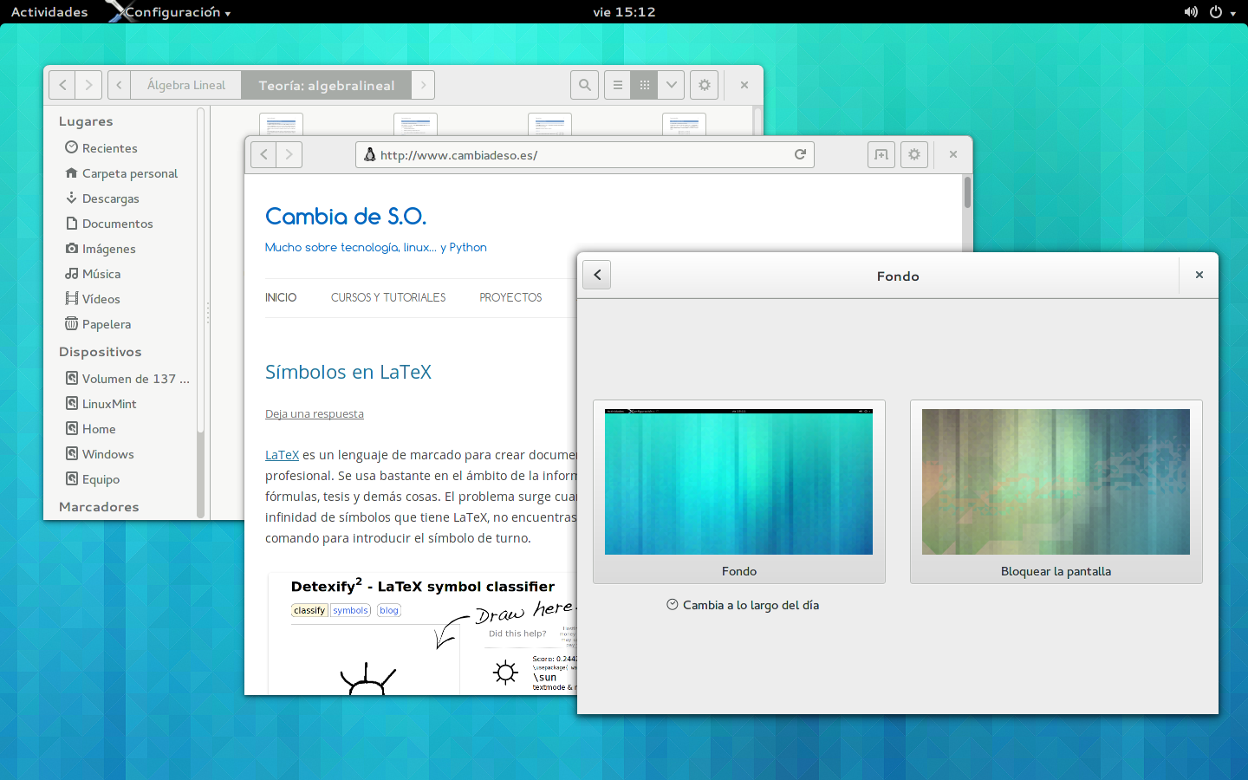Open the Símbolos en LaTeX article link
The width and height of the screenshot is (1248, 780).
(x=348, y=372)
